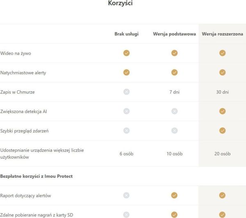The image size is (246, 218).
Task: Click Wideo na żywo checkmark in Wersja rozszerzona
Action: coord(223,53)
